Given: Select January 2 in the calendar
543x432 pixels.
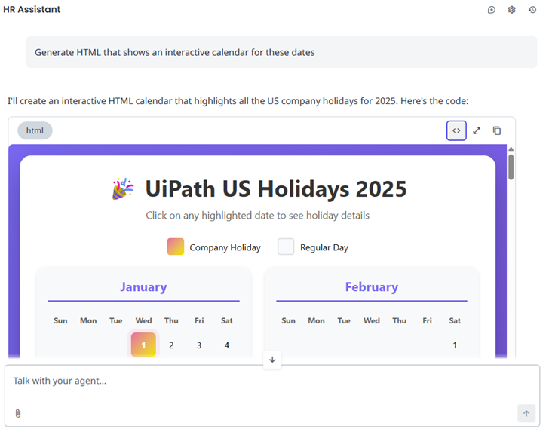Looking at the screenshot, I should click(171, 345).
